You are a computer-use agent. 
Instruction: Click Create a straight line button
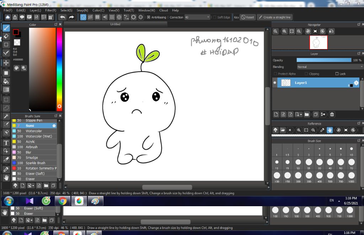point(274,17)
